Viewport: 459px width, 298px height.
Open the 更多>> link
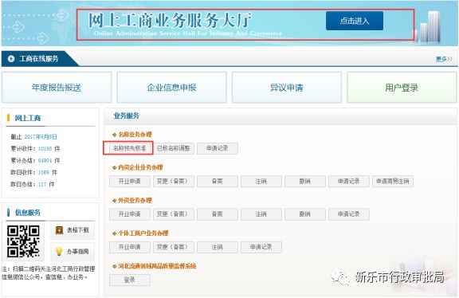click(444, 59)
